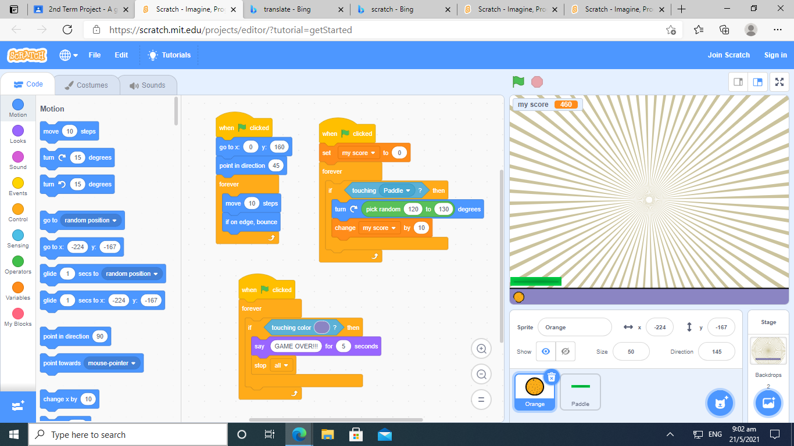Open the Add Extension button

[17, 406]
